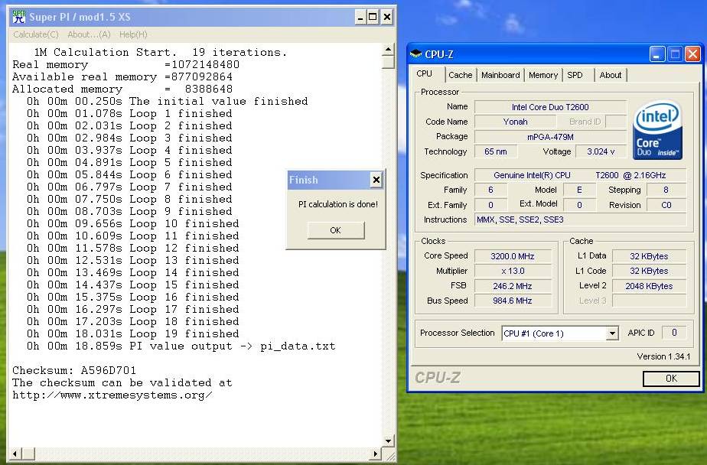Click the Technology value 65 nm
The width and height of the screenshot is (707, 465).
496,152
